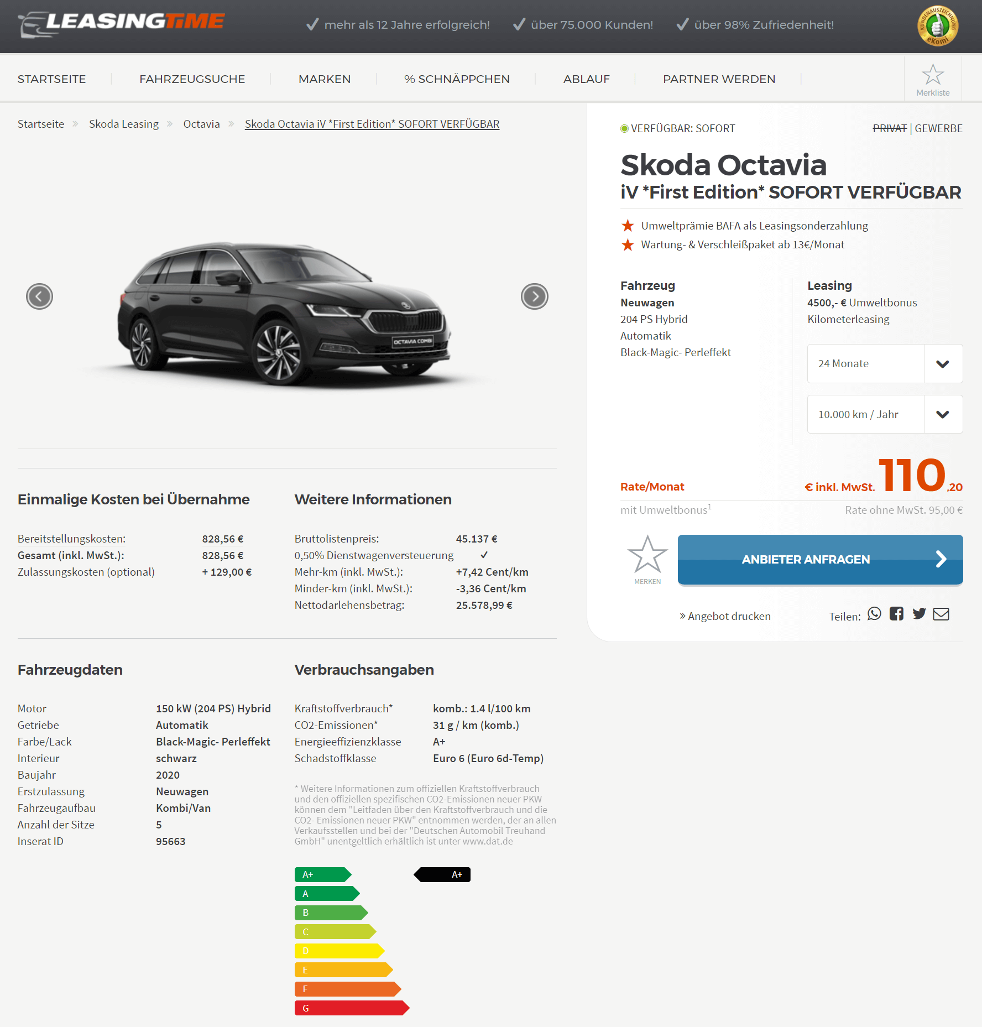The image size is (982, 1027).
Task: Click the green B efficiency bar
Action: click(x=331, y=913)
